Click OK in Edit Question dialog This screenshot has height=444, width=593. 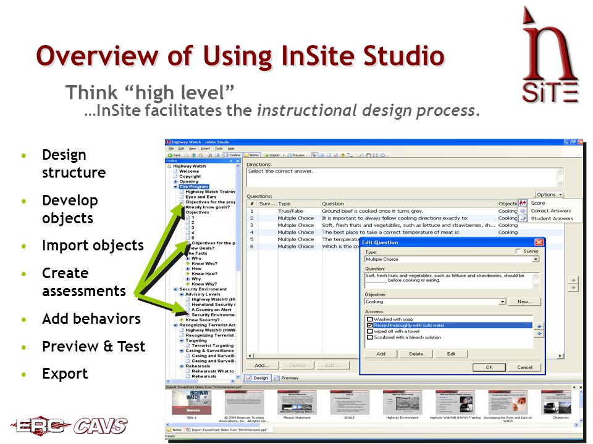(489, 367)
